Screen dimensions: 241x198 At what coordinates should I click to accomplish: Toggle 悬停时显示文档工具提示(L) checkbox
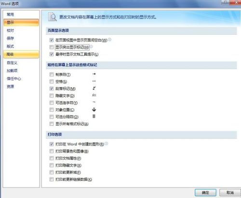[52, 54]
